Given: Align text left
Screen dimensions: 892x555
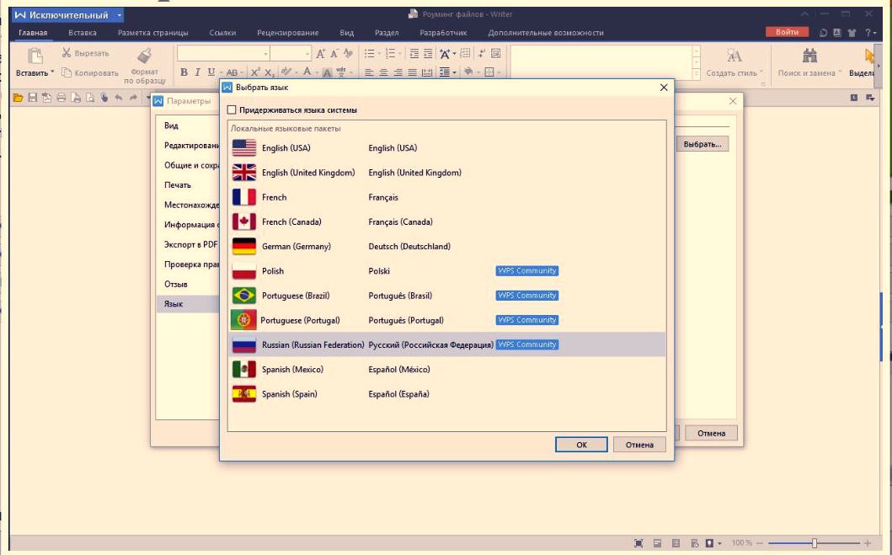Looking at the screenshot, I should [369, 72].
